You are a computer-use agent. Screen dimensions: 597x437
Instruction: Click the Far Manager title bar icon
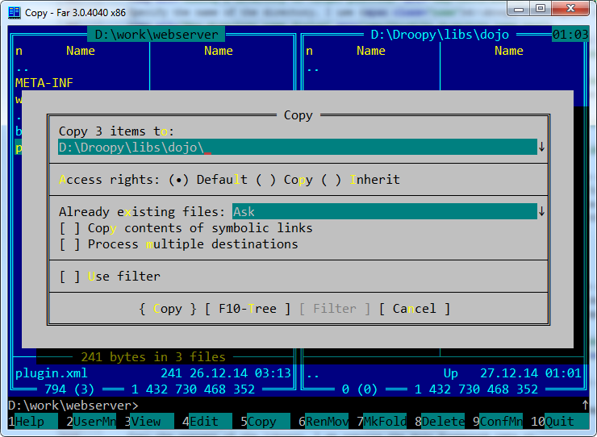pyautogui.click(x=14, y=13)
